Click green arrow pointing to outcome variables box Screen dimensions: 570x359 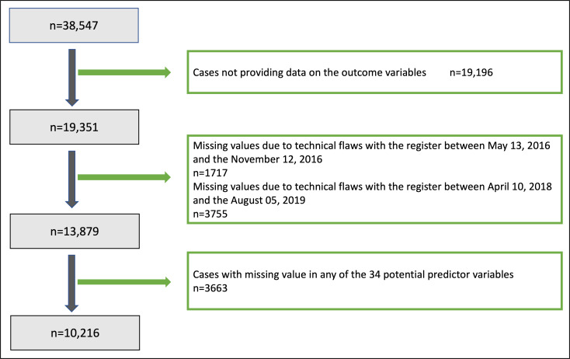coord(124,73)
